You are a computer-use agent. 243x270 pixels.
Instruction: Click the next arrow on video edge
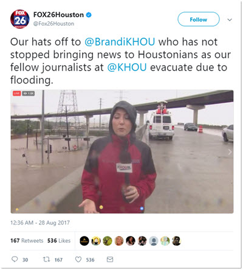click(x=230, y=152)
